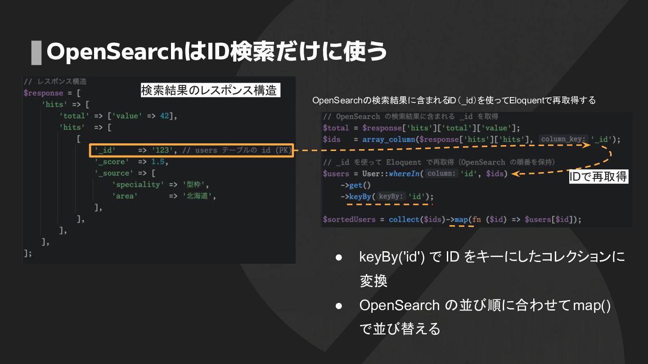Click the caption starting 'OpenSearchの検索結果に含まれるID'
The height and width of the screenshot is (364, 648).
point(454,101)
